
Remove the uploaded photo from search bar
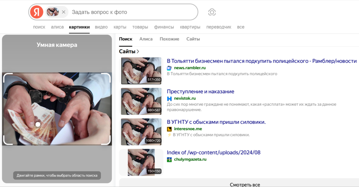(x=64, y=12)
